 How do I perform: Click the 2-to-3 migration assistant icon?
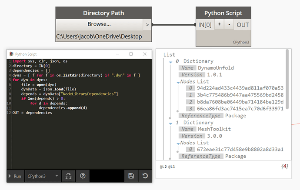(68, 176)
